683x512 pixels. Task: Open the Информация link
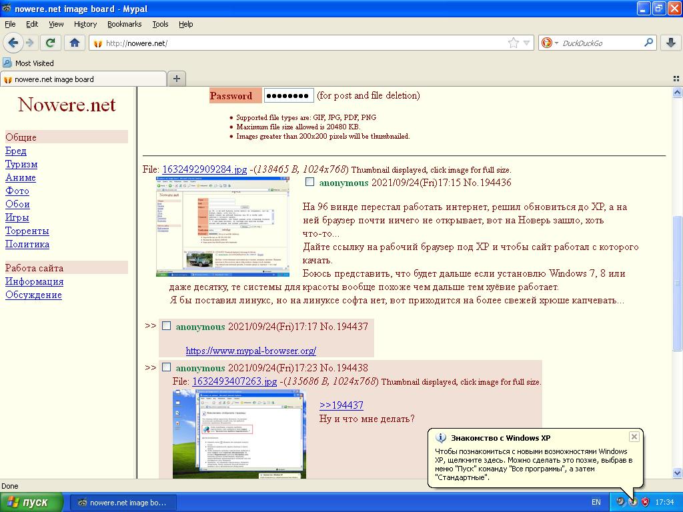pyautogui.click(x=35, y=282)
